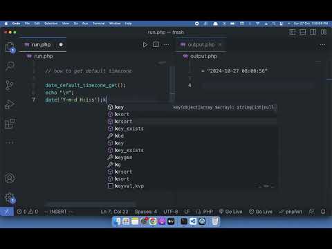Open the Accounts icon in activity bar
Image resolution: width=332 pixels, height=249 pixels.
(x=10, y=178)
